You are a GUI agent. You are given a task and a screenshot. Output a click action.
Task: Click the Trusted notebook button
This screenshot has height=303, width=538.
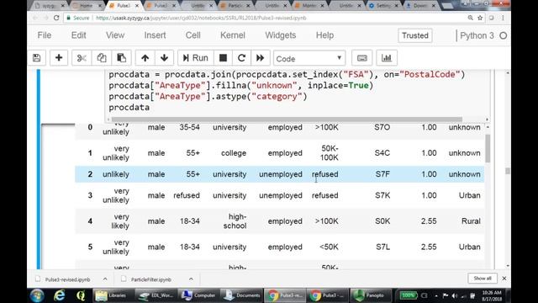click(x=415, y=35)
